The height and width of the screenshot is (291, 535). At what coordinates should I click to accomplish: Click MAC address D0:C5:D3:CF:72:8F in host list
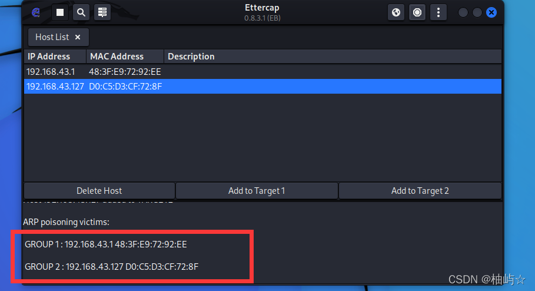tap(125, 87)
